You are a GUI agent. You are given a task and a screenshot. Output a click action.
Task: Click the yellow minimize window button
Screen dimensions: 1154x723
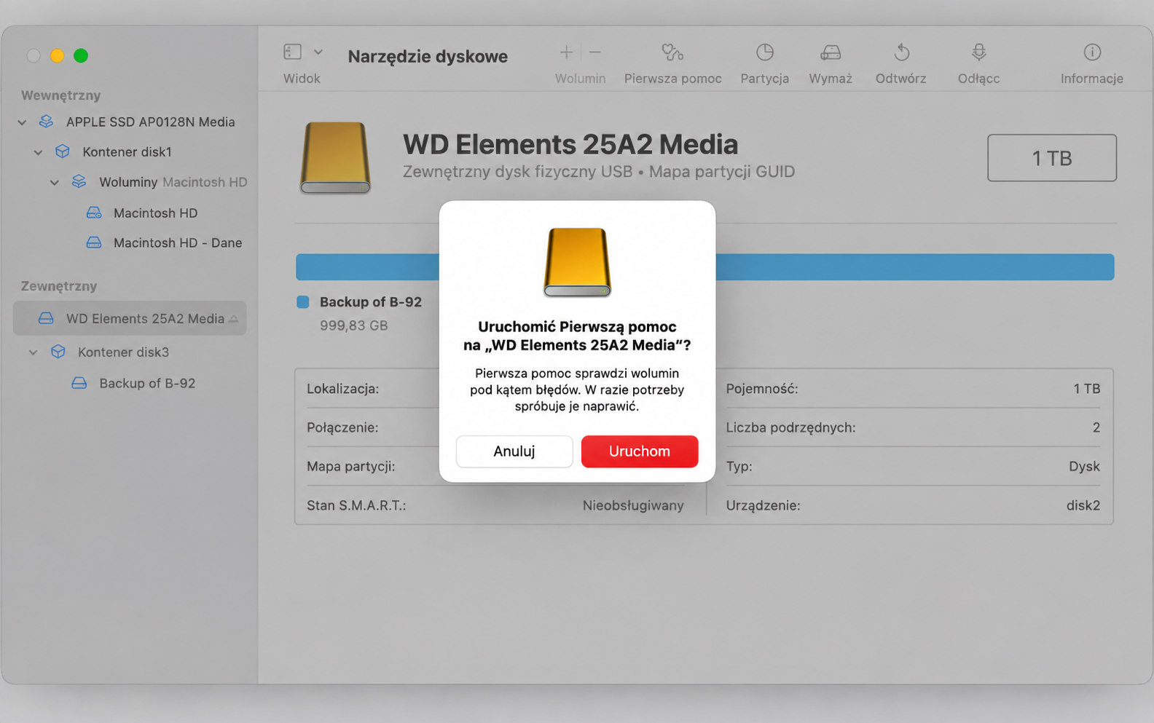[x=57, y=55]
